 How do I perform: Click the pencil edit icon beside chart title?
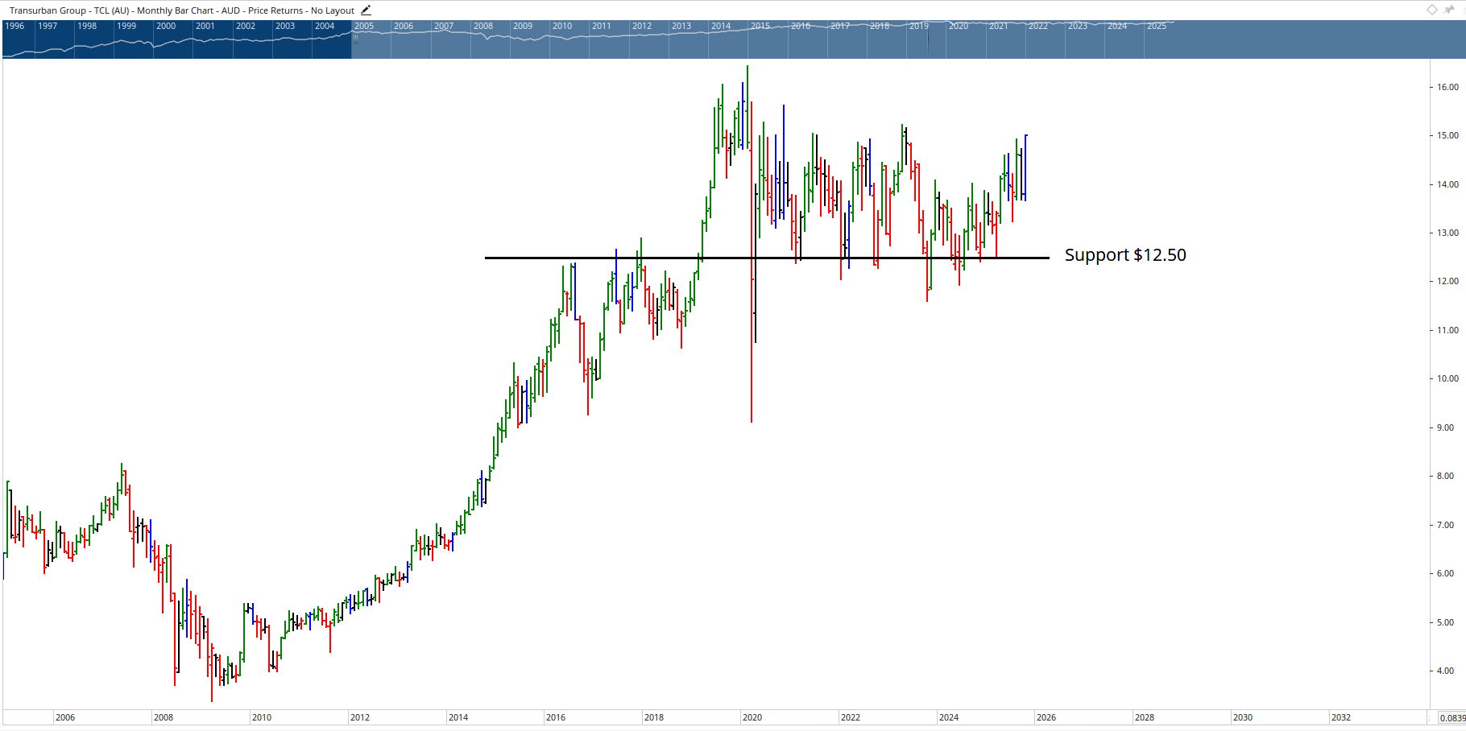point(366,10)
